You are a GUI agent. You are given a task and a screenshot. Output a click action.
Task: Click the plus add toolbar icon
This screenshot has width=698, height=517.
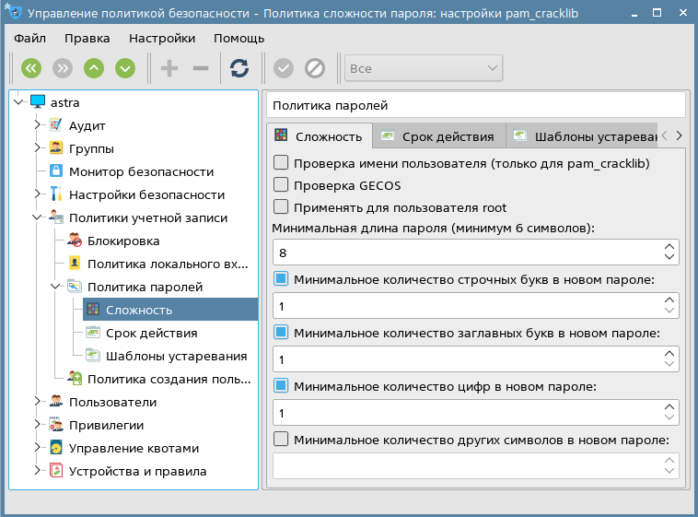tap(169, 68)
